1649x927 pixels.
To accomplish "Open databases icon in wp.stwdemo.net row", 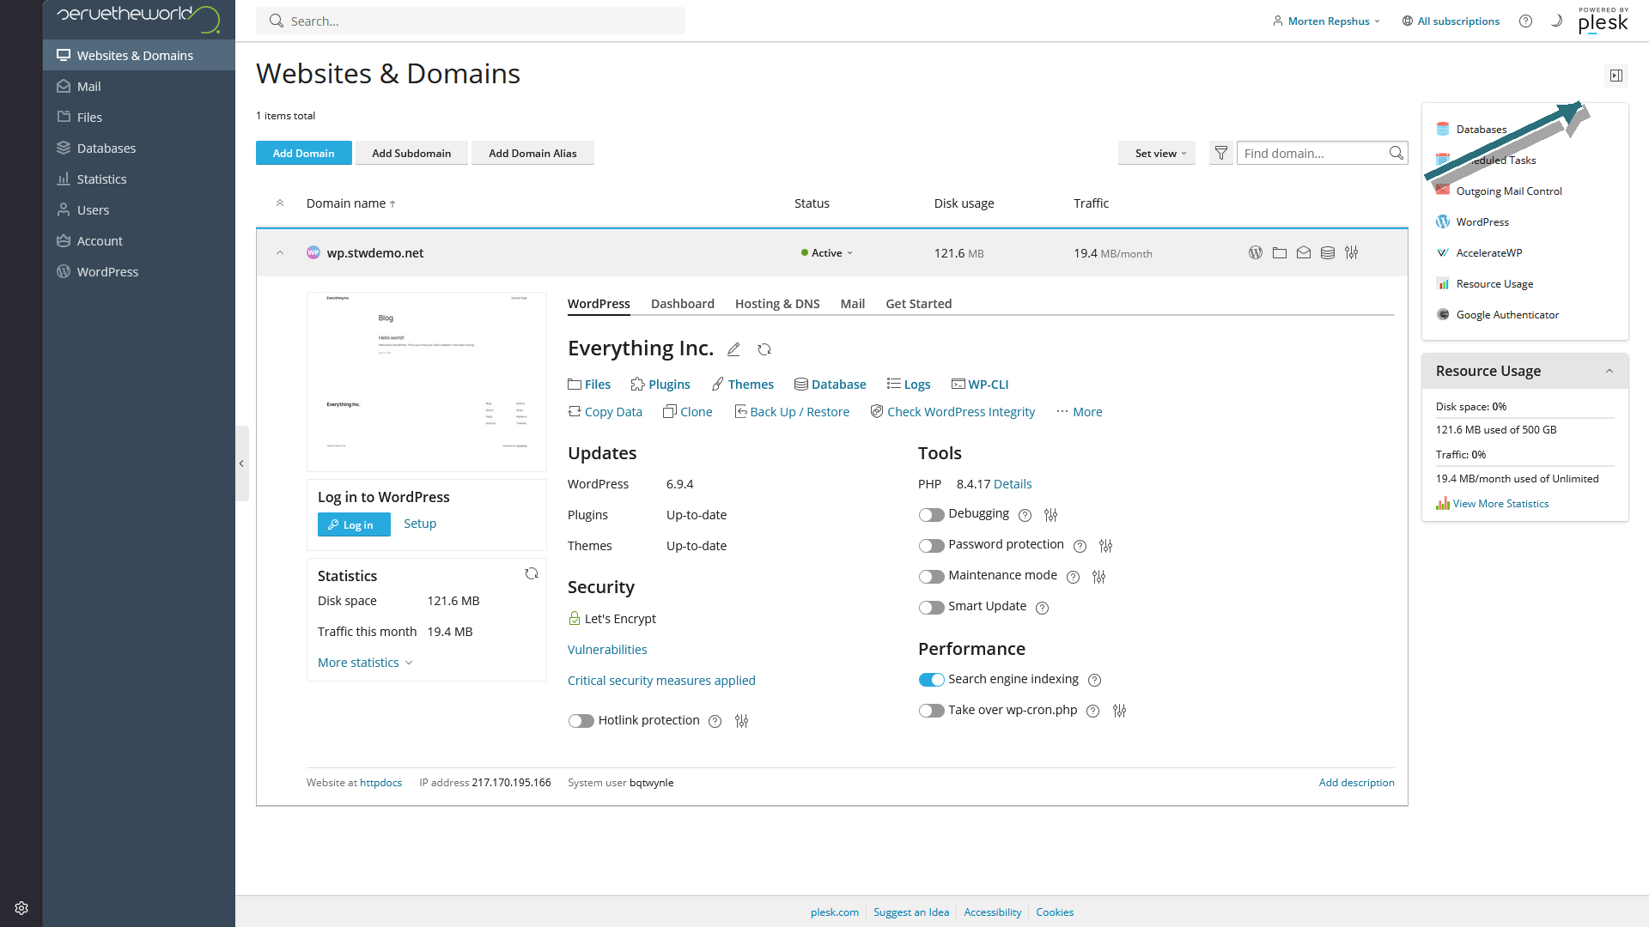I will pos(1328,252).
